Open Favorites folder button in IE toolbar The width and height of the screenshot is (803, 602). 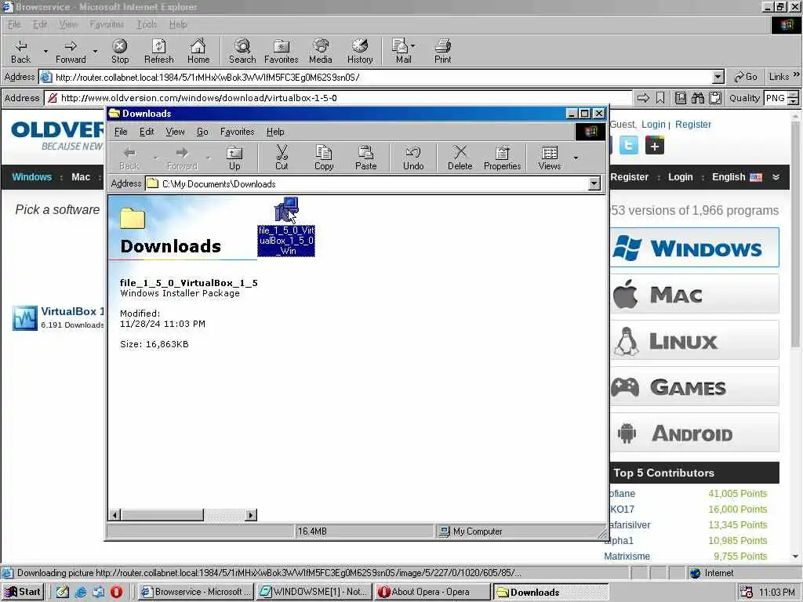[x=282, y=51]
